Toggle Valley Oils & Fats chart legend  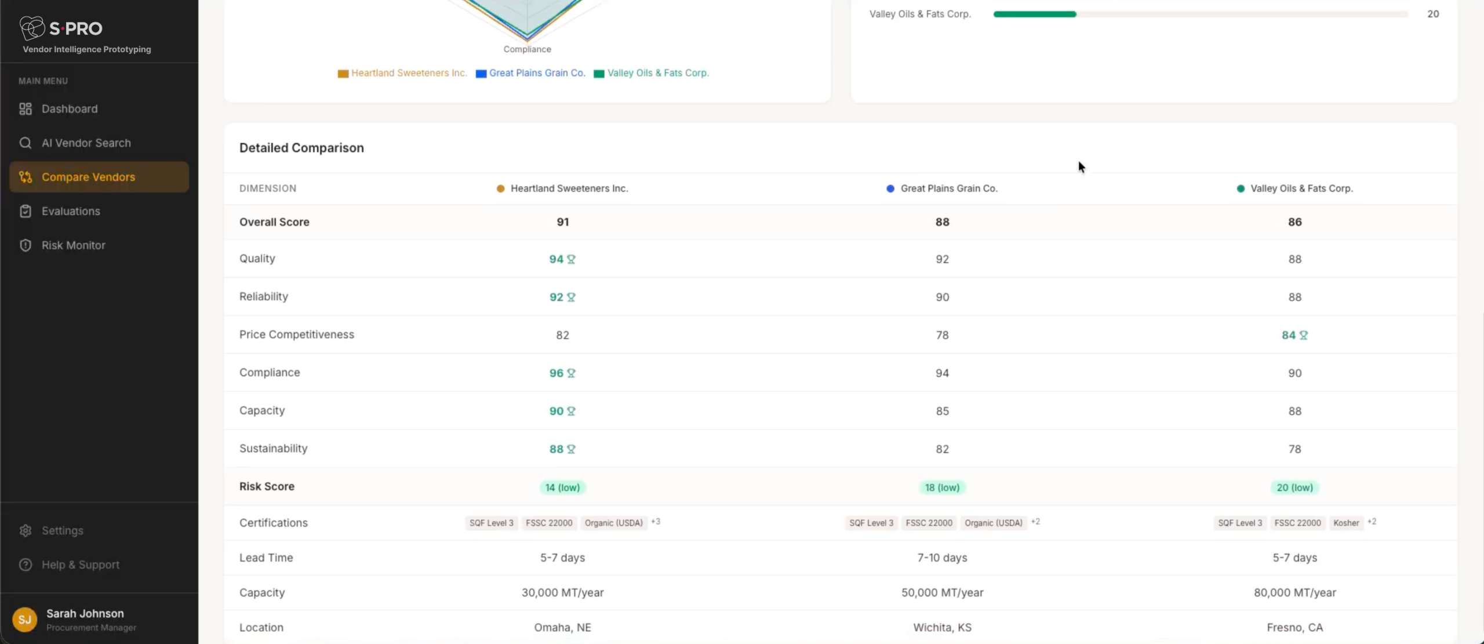coord(651,74)
